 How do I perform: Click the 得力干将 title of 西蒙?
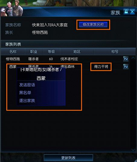click(101, 67)
